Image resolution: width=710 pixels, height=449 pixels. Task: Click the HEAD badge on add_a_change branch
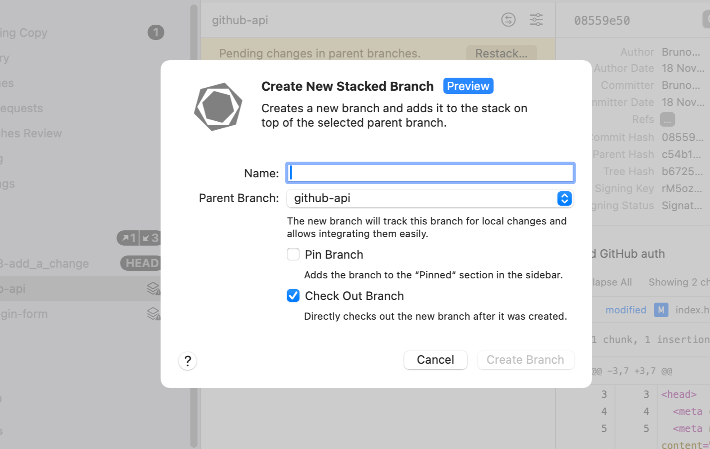coord(141,263)
